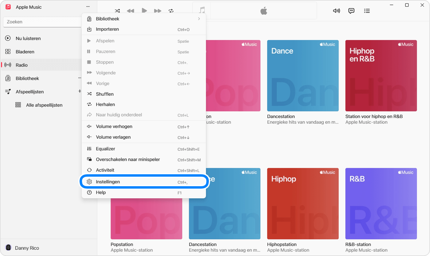Open Alle afspeellijsten in sidebar

[x=44, y=105]
